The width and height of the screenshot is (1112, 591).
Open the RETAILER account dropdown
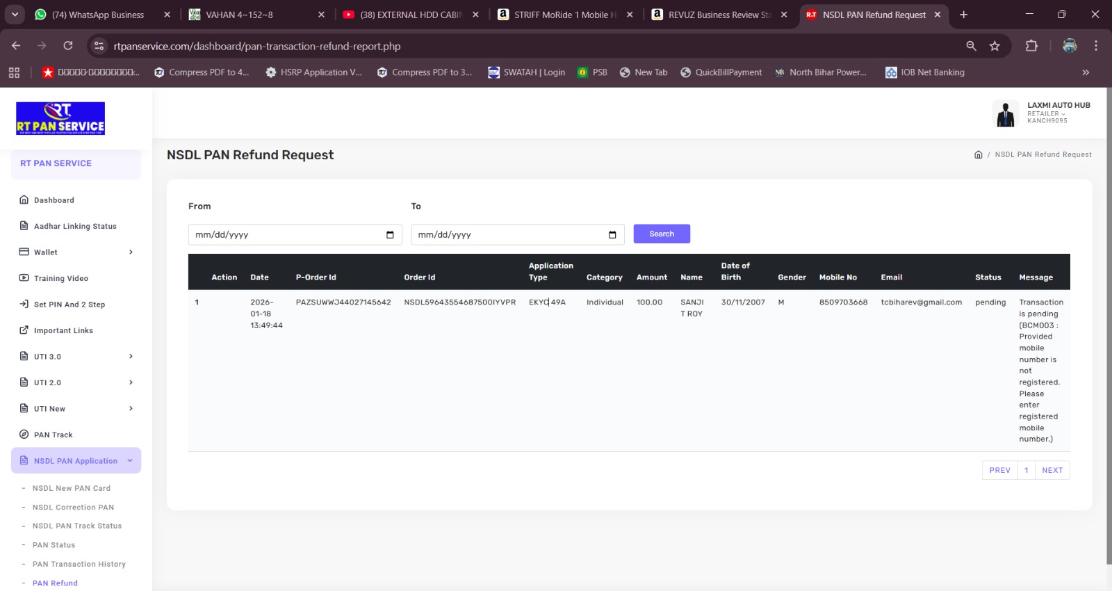coord(1046,114)
